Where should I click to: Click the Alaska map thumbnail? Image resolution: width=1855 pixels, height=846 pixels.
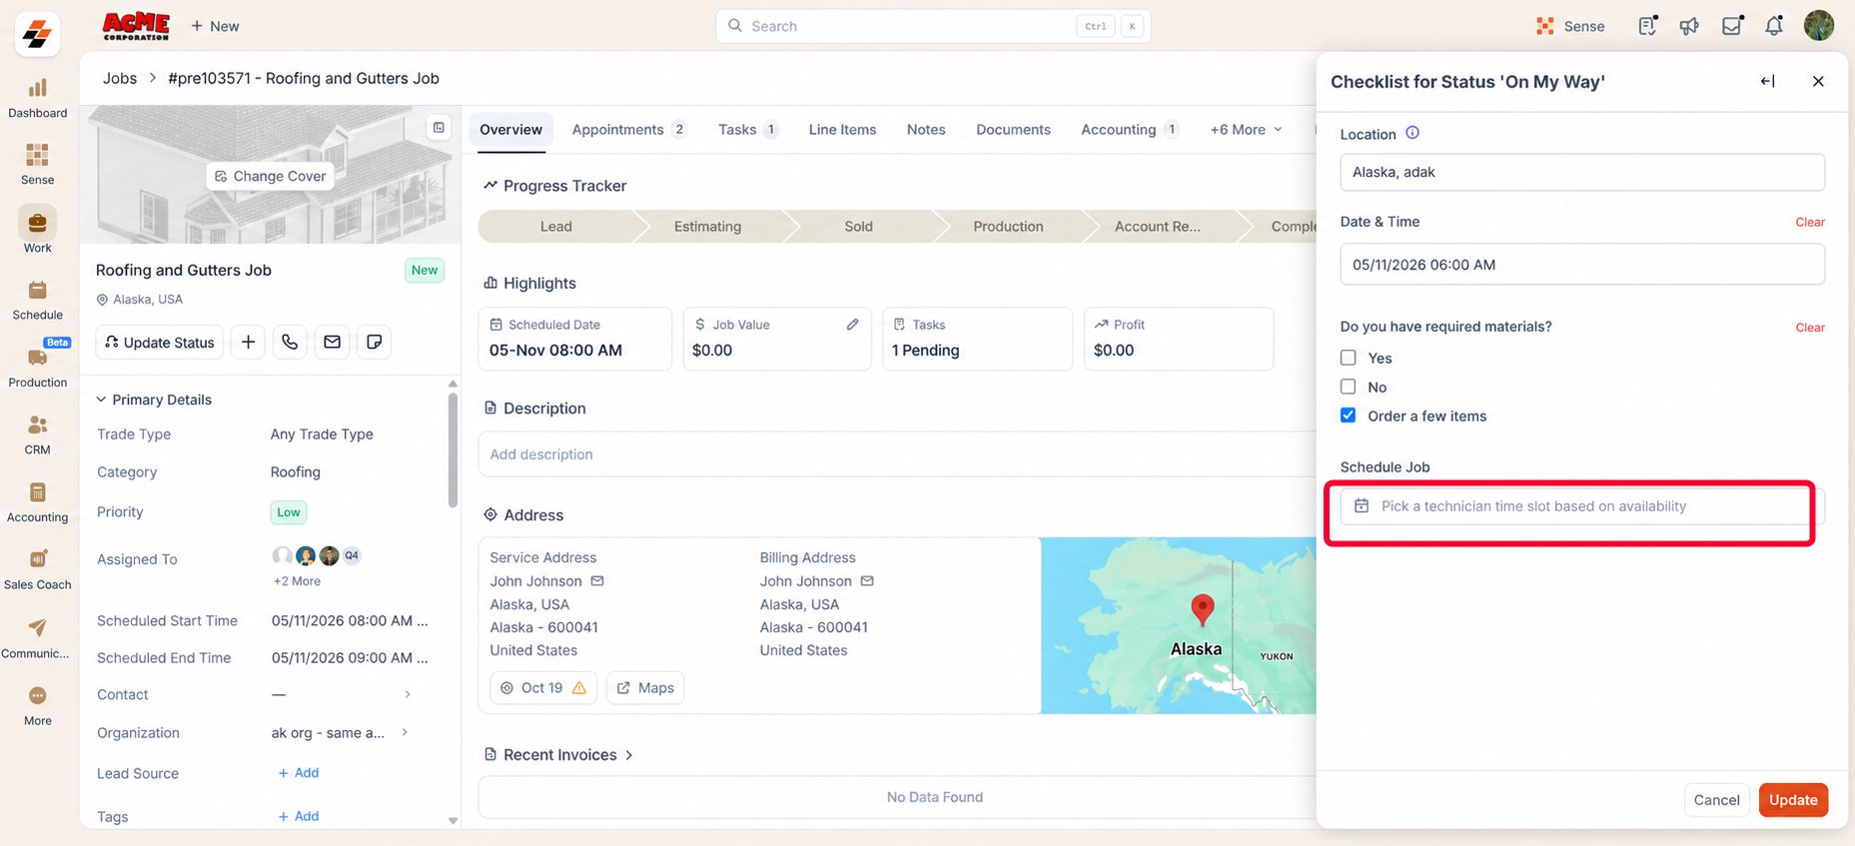[x=1179, y=625]
